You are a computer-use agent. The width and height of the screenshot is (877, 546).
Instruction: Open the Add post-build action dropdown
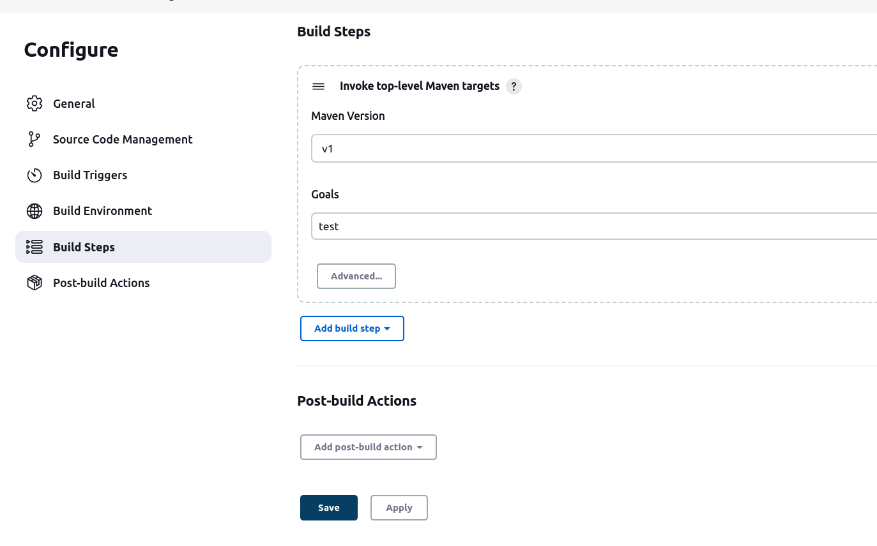point(368,446)
